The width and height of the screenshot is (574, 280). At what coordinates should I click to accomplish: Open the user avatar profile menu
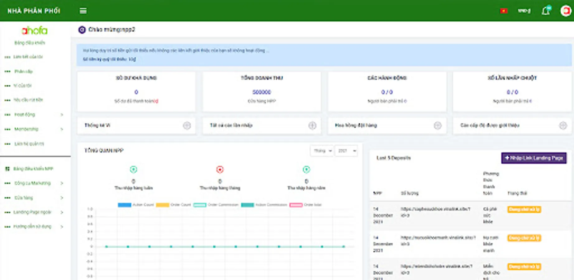point(566,11)
